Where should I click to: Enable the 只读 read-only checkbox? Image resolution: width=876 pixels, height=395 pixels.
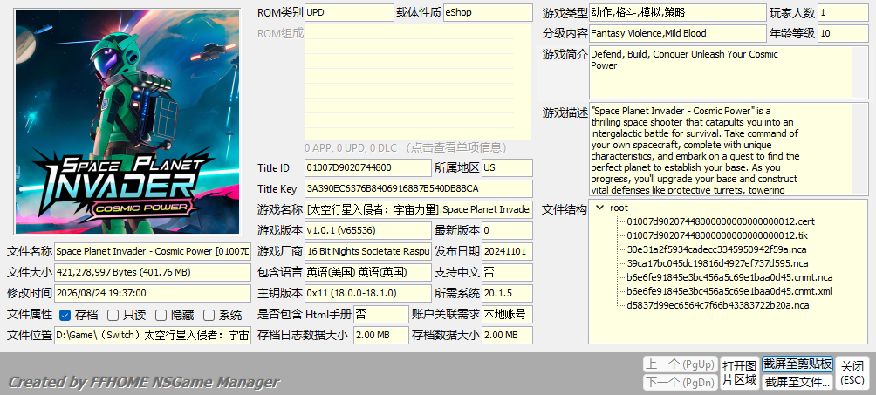pyautogui.click(x=113, y=315)
